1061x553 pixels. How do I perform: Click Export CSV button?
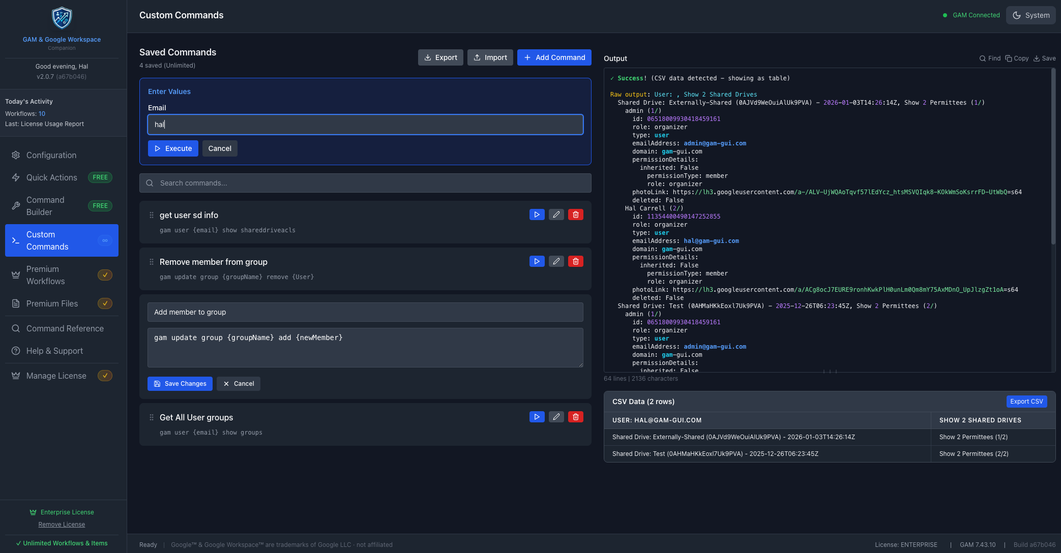click(1026, 402)
